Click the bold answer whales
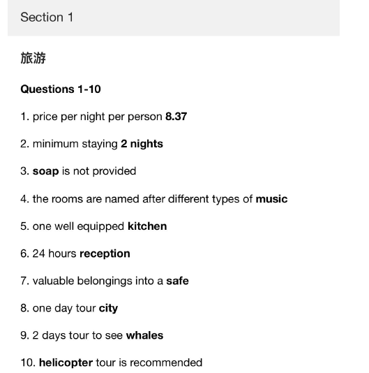Viewport: 369px width, 373px height. click(x=144, y=336)
